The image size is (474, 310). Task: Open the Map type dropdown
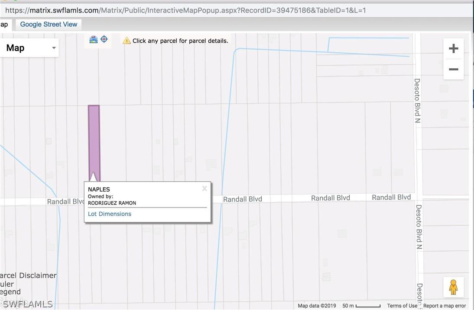tap(29, 48)
